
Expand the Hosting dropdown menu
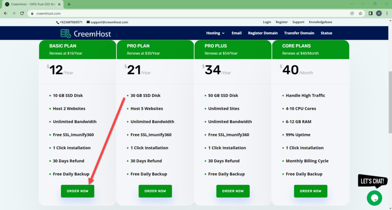215,33
